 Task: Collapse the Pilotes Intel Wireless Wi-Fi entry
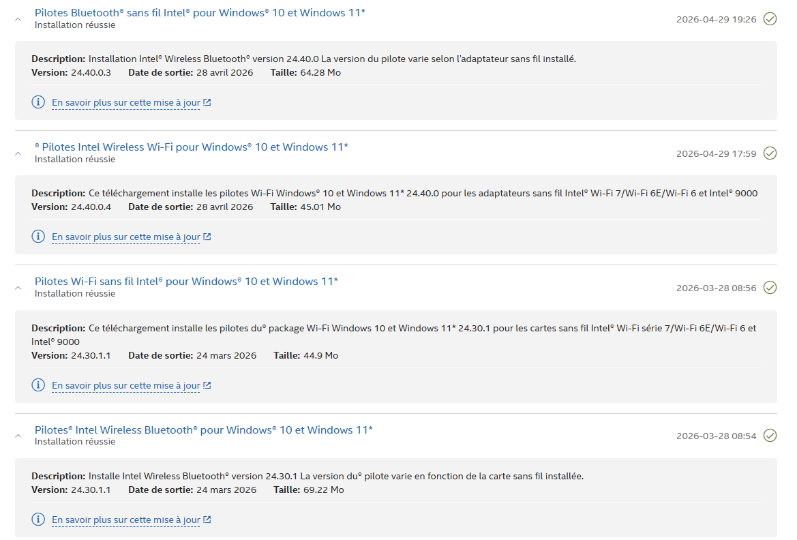18,153
